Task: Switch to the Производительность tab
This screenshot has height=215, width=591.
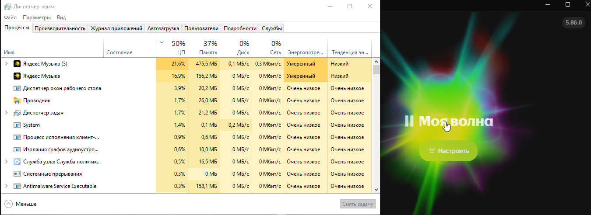Action: [60, 28]
